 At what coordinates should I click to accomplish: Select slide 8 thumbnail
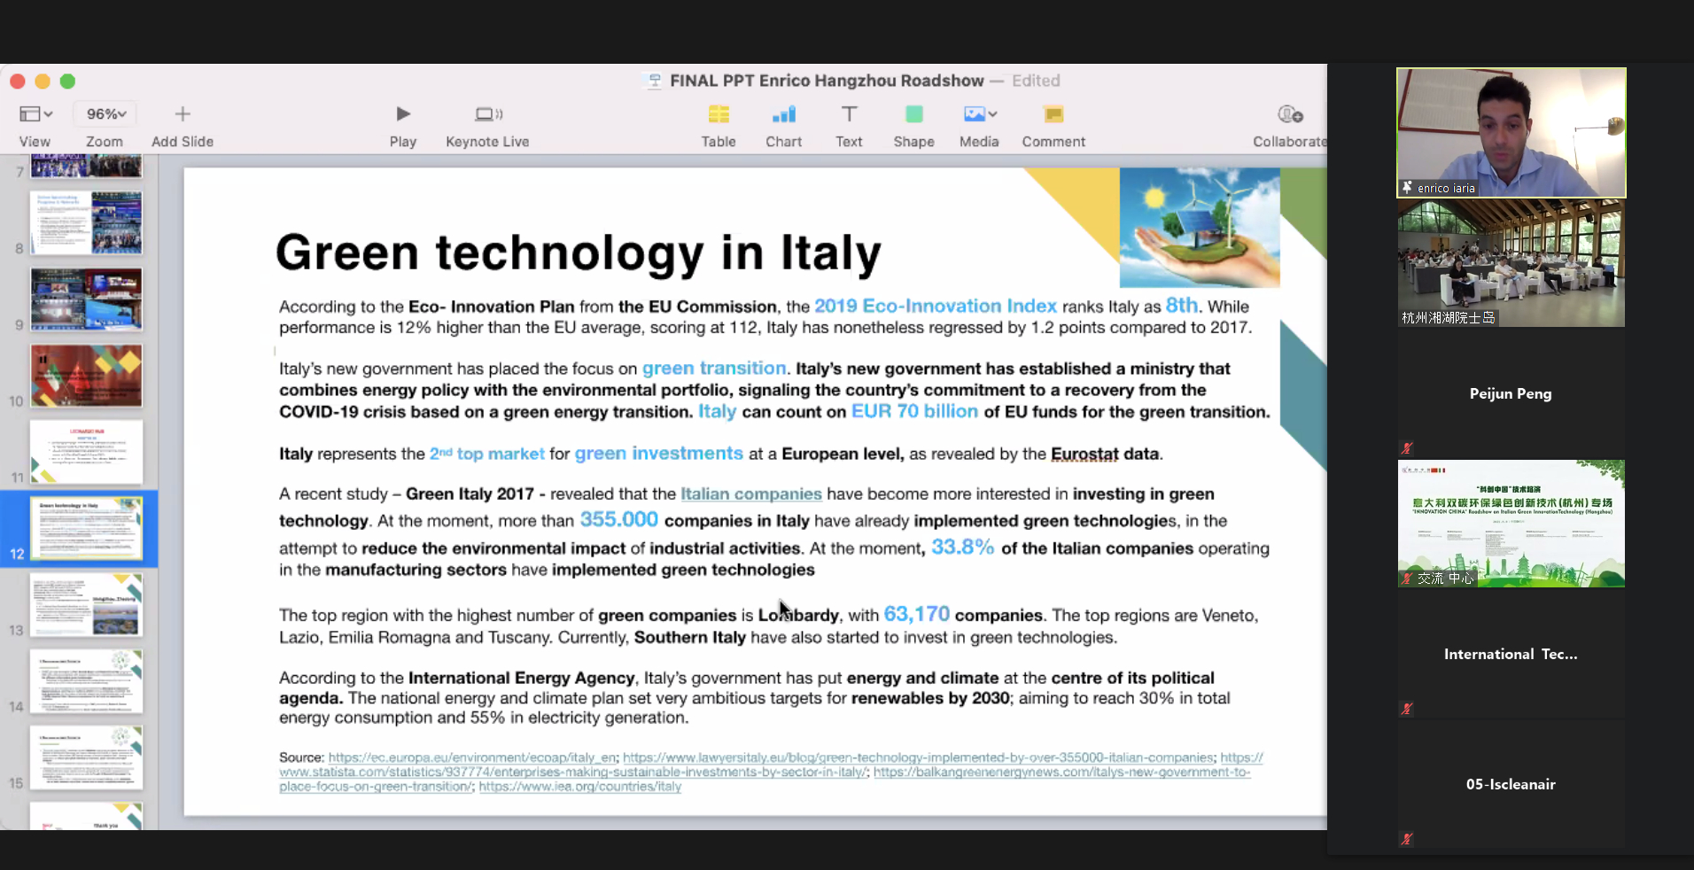pyautogui.click(x=87, y=222)
